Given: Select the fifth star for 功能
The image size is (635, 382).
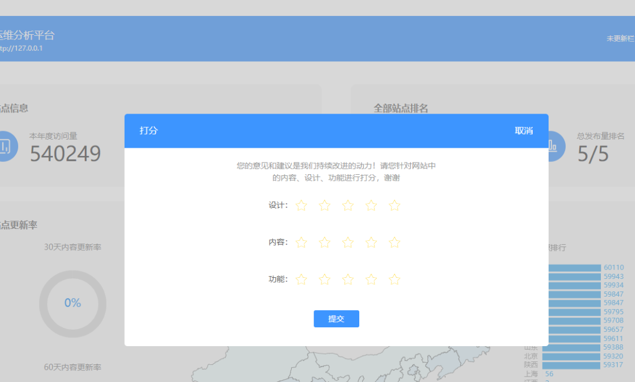Looking at the screenshot, I should tap(395, 279).
